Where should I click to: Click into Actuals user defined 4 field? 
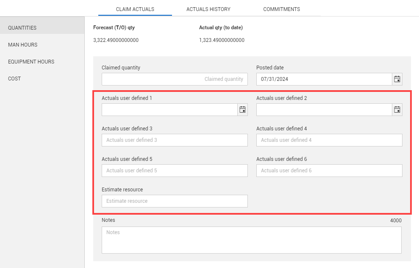point(329,140)
